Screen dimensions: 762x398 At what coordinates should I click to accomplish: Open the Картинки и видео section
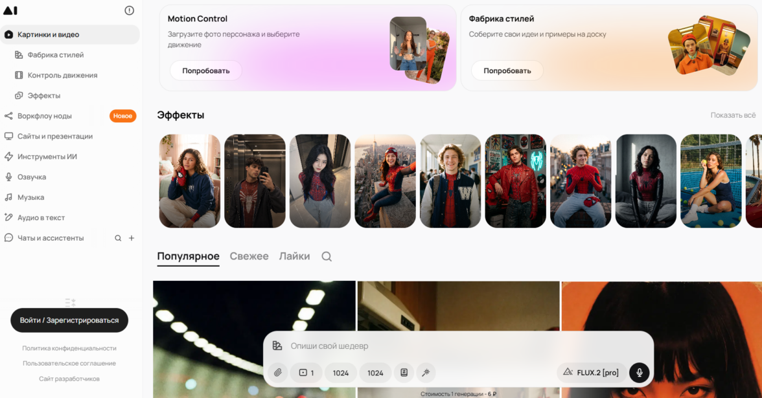pos(69,34)
